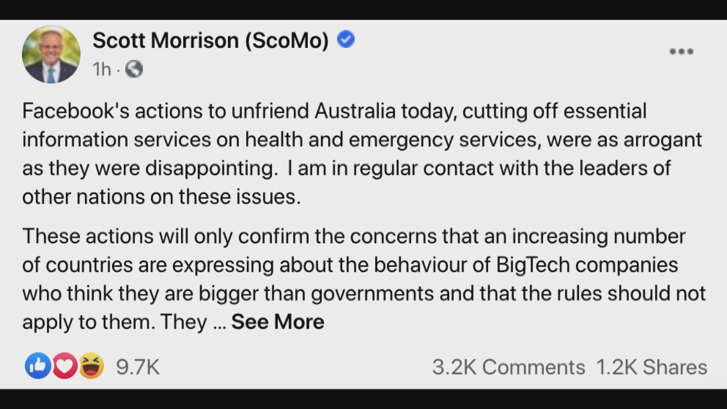Open the 3.2K Comments
Viewport: 727px width, 409px height.
[x=508, y=367]
